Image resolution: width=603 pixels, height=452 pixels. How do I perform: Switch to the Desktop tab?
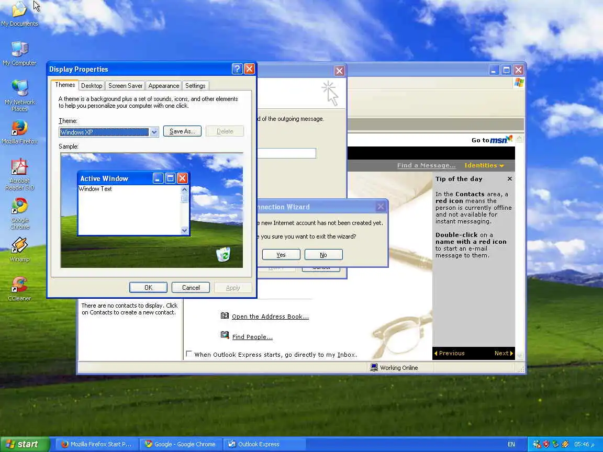tap(92, 86)
